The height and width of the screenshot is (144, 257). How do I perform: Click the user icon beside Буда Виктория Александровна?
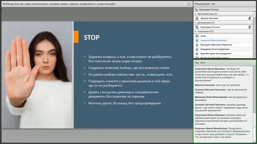coord(197,54)
